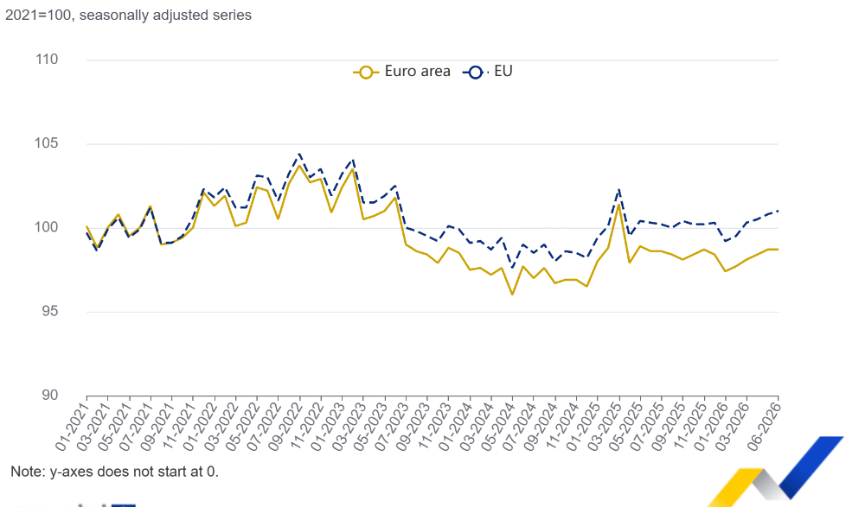Select the 09-2022 x-axis label

click(x=285, y=426)
